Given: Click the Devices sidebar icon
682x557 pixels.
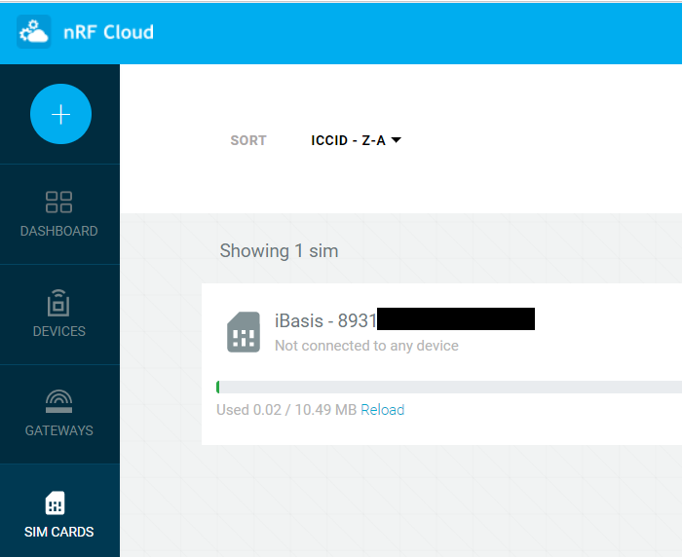Looking at the screenshot, I should tap(59, 302).
